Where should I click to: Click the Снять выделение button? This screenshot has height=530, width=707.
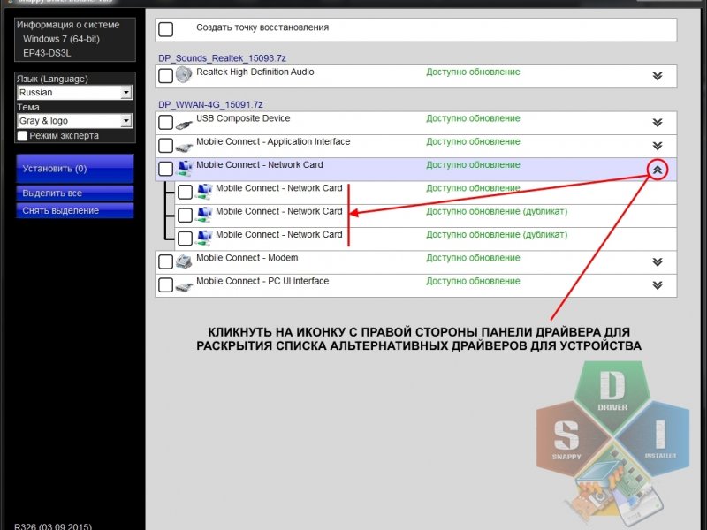pyautogui.click(x=75, y=210)
